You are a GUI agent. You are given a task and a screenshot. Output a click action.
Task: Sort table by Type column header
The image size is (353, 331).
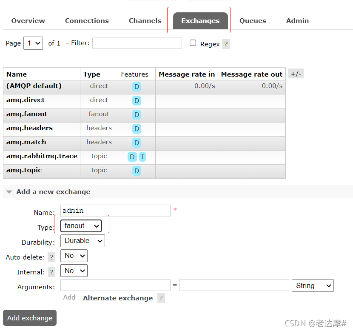[92, 74]
